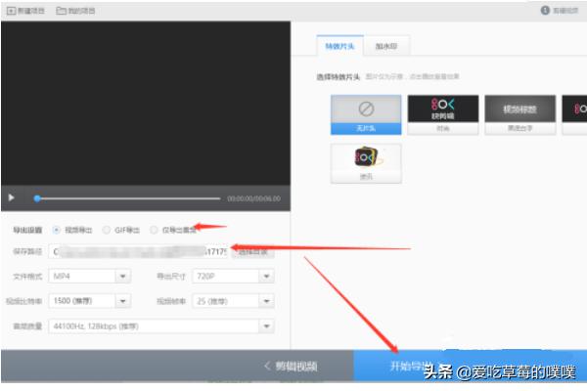Switch to the 加水印 tab
Screen dimensions: 587x391
point(385,46)
